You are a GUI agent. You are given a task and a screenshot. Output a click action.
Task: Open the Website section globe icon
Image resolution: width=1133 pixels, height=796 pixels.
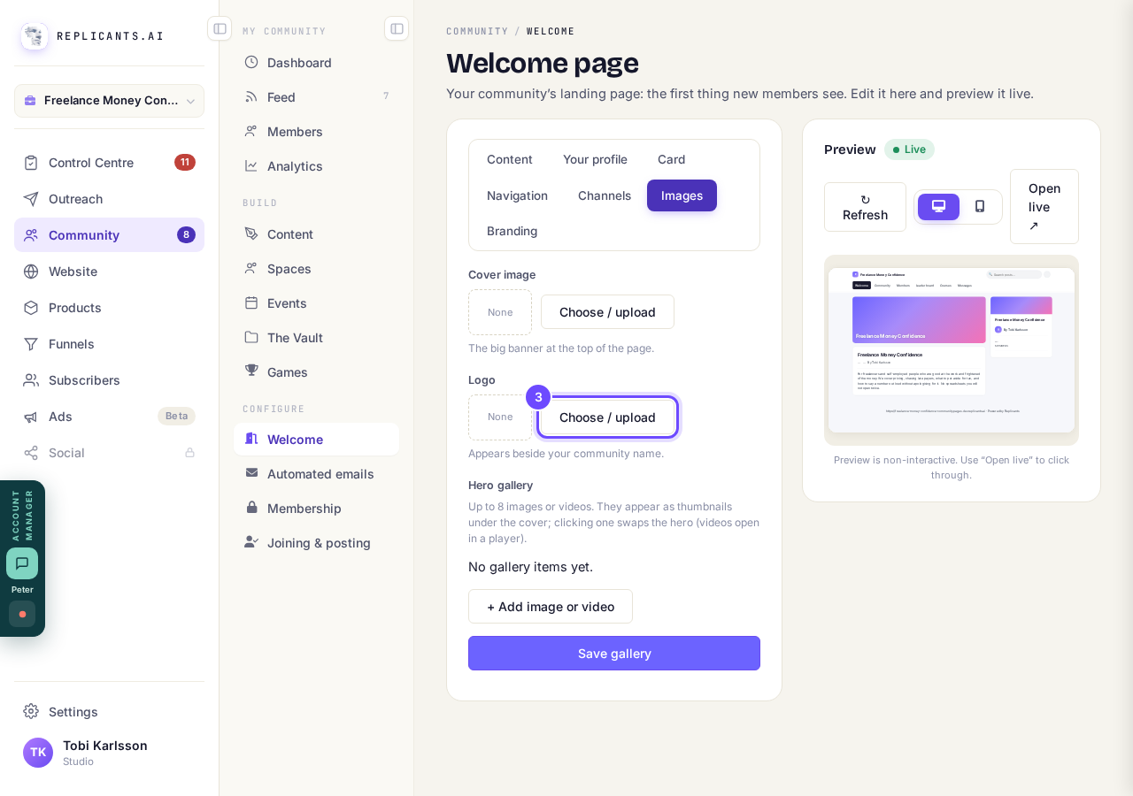(31, 272)
